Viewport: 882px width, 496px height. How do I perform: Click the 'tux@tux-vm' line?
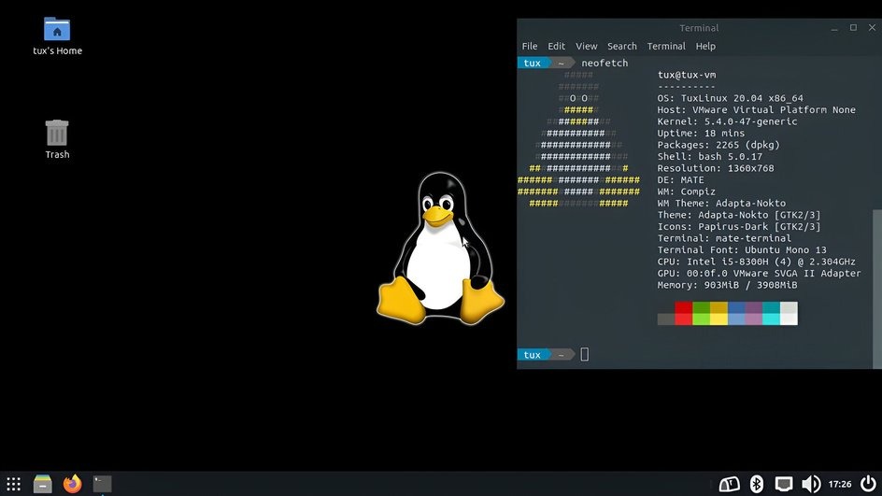[686, 75]
